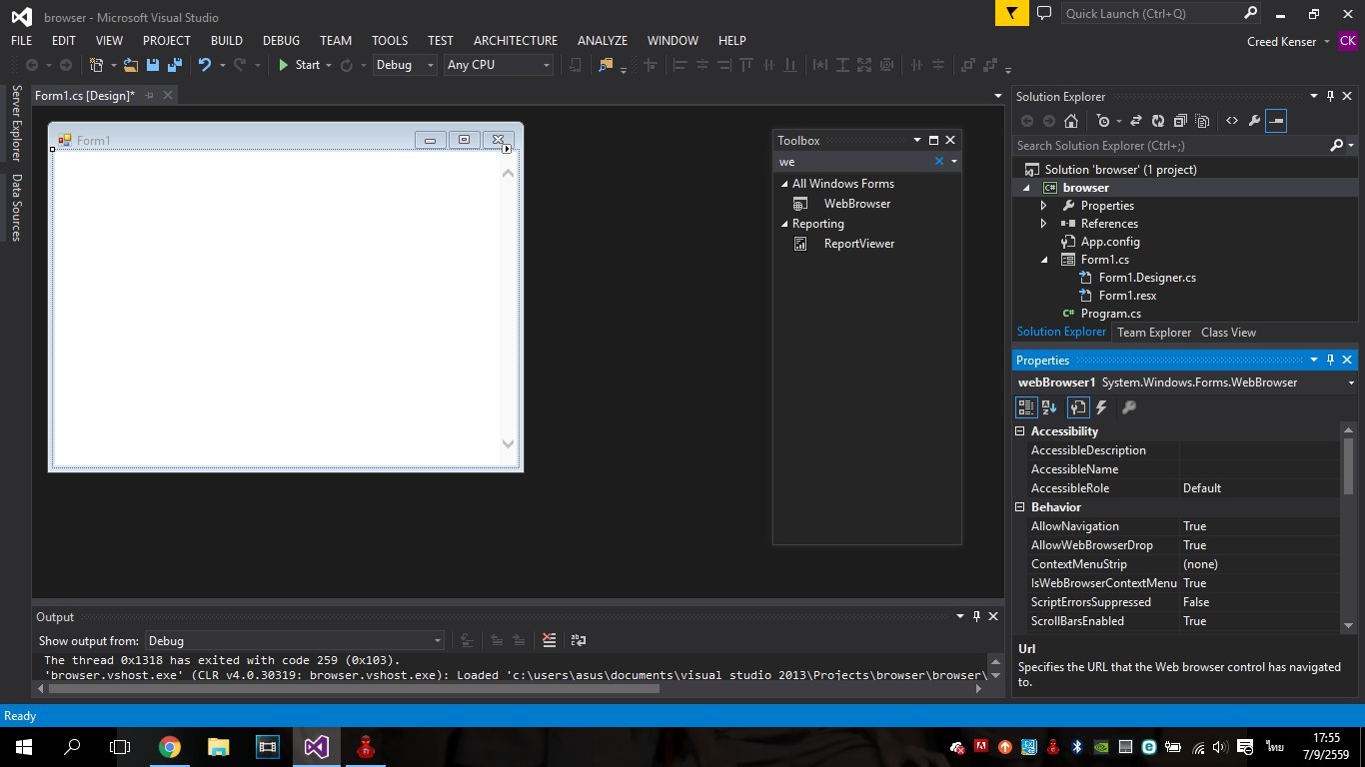Switch to the Class View tab
Screen dimensions: 1365x767
[1228, 333]
